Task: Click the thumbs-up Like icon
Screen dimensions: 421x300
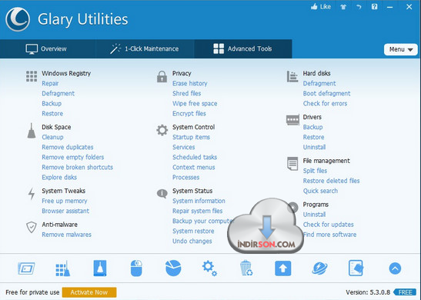Action: [x=314, y=7]
